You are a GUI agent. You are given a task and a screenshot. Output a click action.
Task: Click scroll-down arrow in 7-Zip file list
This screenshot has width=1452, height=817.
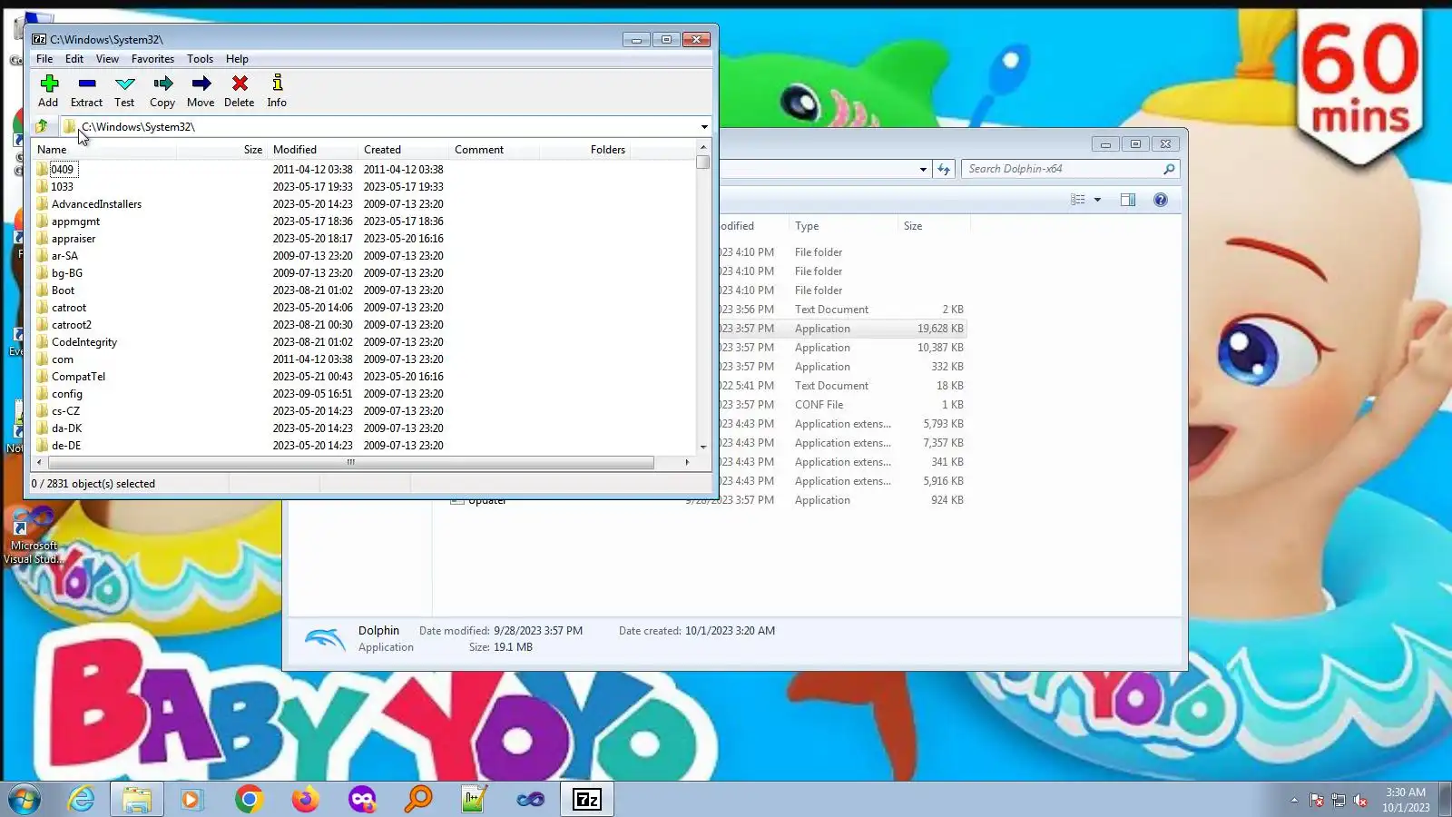pyautogui.click(x=703, y=447)
